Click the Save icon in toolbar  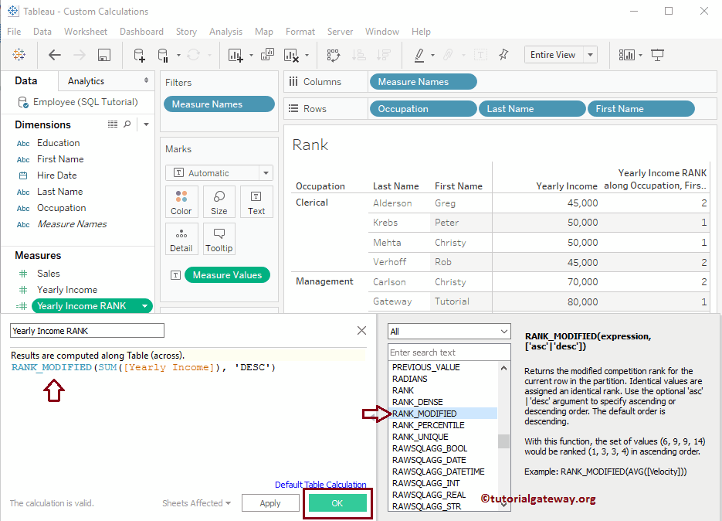pos(104,55)
